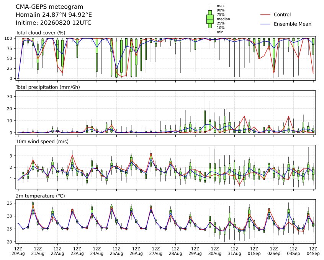324x260 pixels.
Task: Click the '20' tick on temperature axis
Action: (10, 242)
